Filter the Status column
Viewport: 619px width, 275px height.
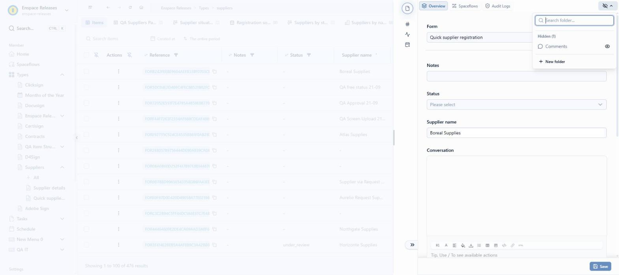pos(309,55)
